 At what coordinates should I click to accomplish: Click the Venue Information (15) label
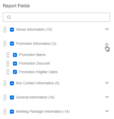(x=34, y=29)
